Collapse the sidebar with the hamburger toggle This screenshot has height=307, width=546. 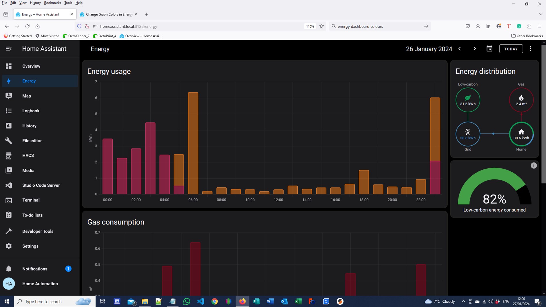coord(8,48)
